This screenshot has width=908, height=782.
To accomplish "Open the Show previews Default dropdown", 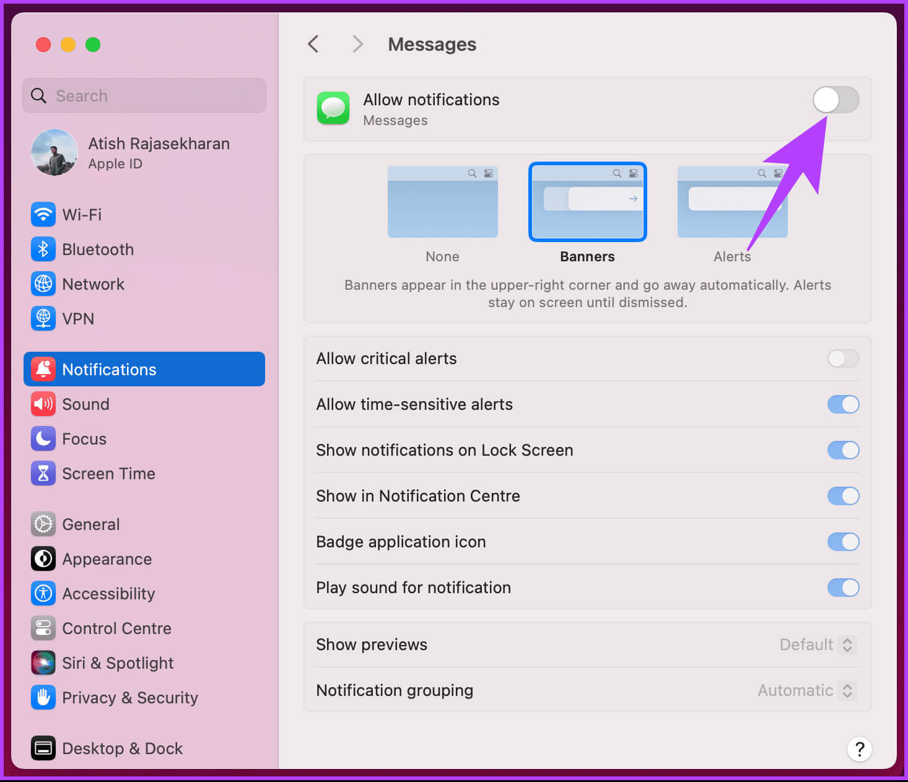I will [818, 645].
